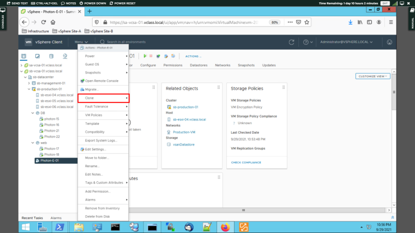Open the Alarms bottom panel tab
This screenshot has width=415, height=233.
pyautogui.click(x=56, y=218)
